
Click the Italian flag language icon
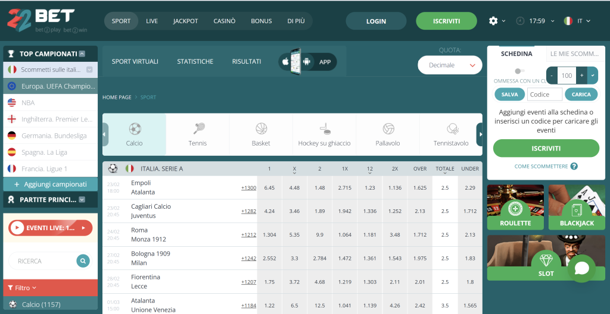[x=568, y=21]
